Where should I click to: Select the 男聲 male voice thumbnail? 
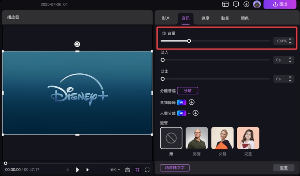point(197,138)
